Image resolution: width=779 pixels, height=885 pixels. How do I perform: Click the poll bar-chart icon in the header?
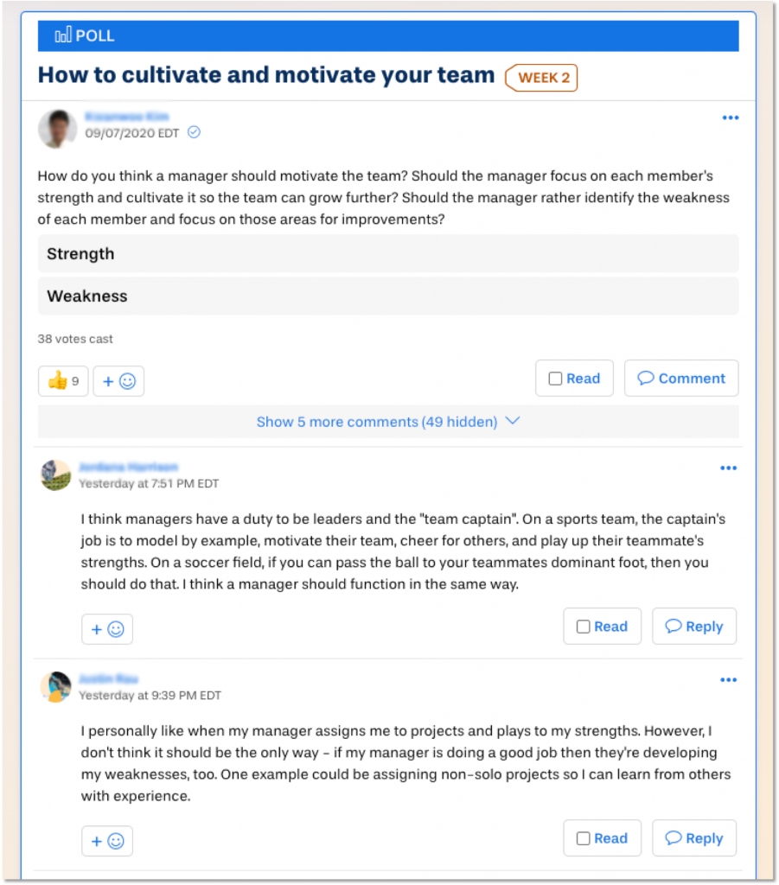tap(63, 35)
